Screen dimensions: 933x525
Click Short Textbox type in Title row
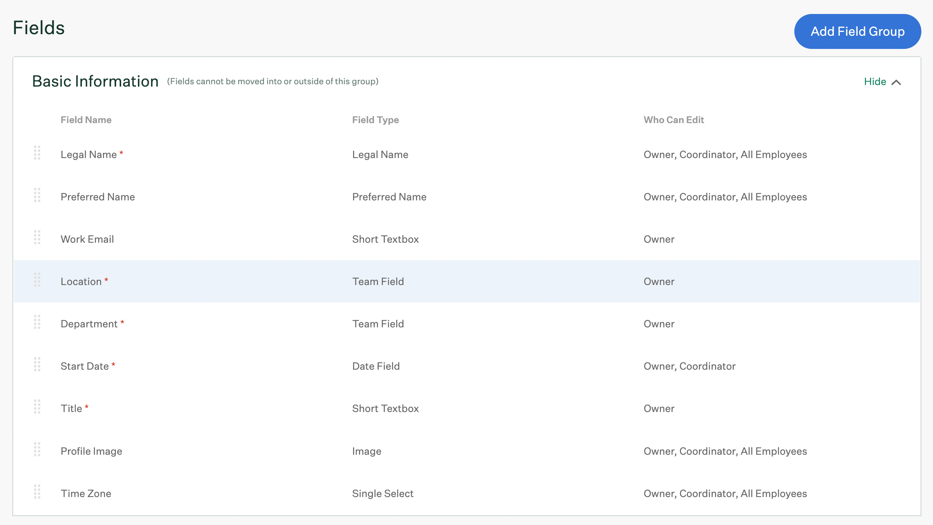(386, 409)
